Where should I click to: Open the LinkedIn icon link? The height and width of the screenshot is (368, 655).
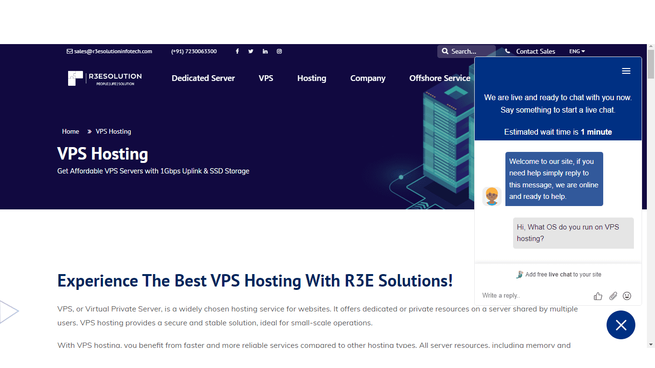(x=265, y=51)
